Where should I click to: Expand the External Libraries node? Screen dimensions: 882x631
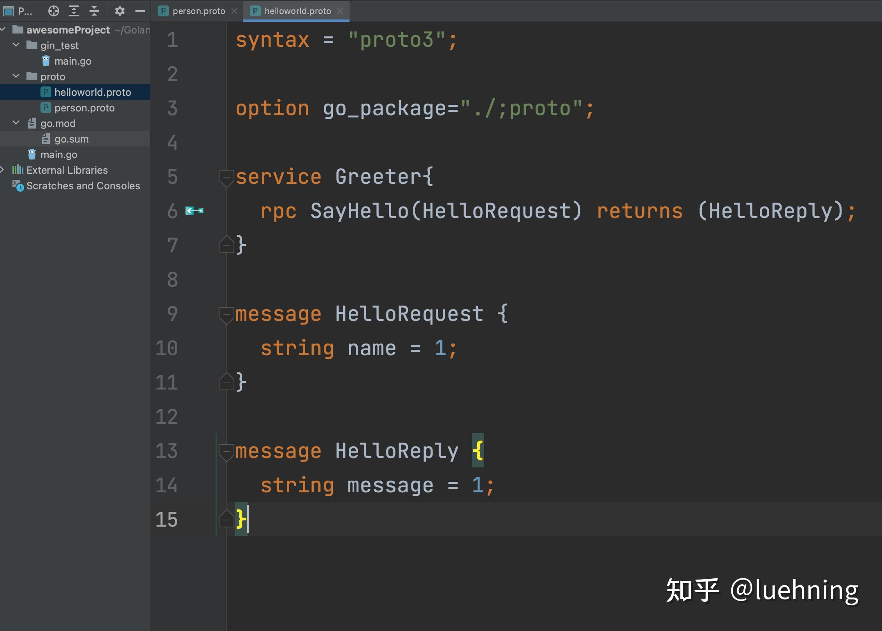[3, 170]
